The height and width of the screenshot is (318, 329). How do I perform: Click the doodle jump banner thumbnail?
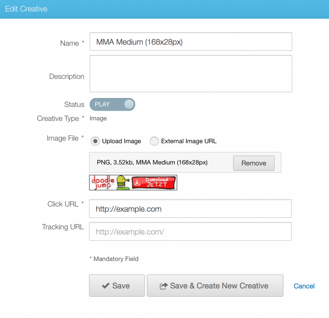pyautogui.click(x=133, y=183)
